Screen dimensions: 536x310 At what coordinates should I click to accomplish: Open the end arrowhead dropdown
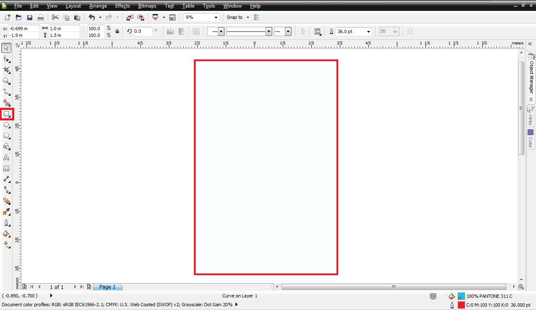point(288,31)
